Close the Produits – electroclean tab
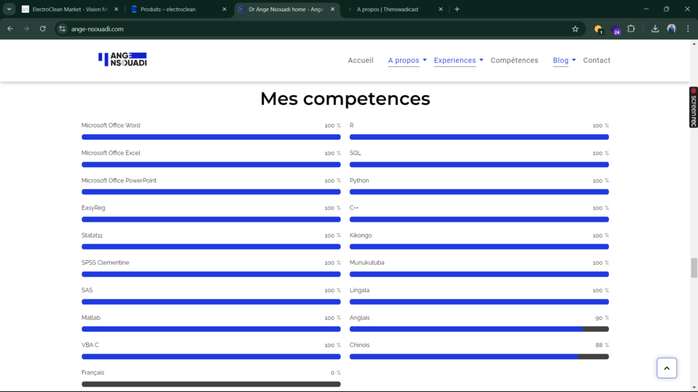This screenshot has width=698, height=392. pos(224,9)
